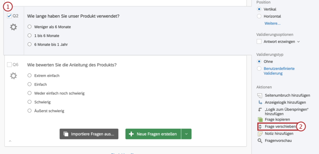Open the Neue Fragen erstellen dropdown arrow

click(x=186, y=134)
